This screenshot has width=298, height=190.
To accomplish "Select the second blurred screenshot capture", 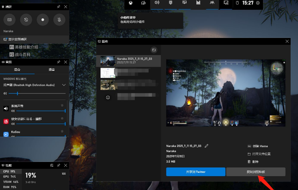I will [x=129, y=73].
